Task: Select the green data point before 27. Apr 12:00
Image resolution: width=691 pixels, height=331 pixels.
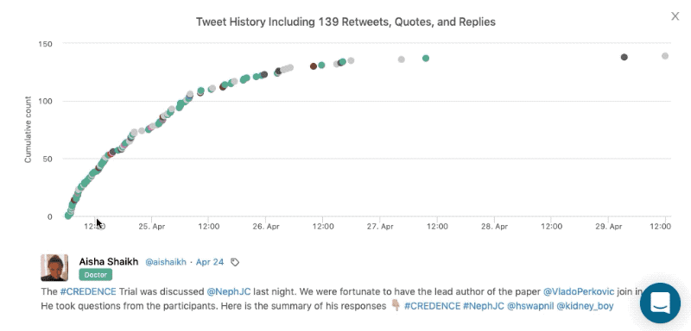Action: 426,58
